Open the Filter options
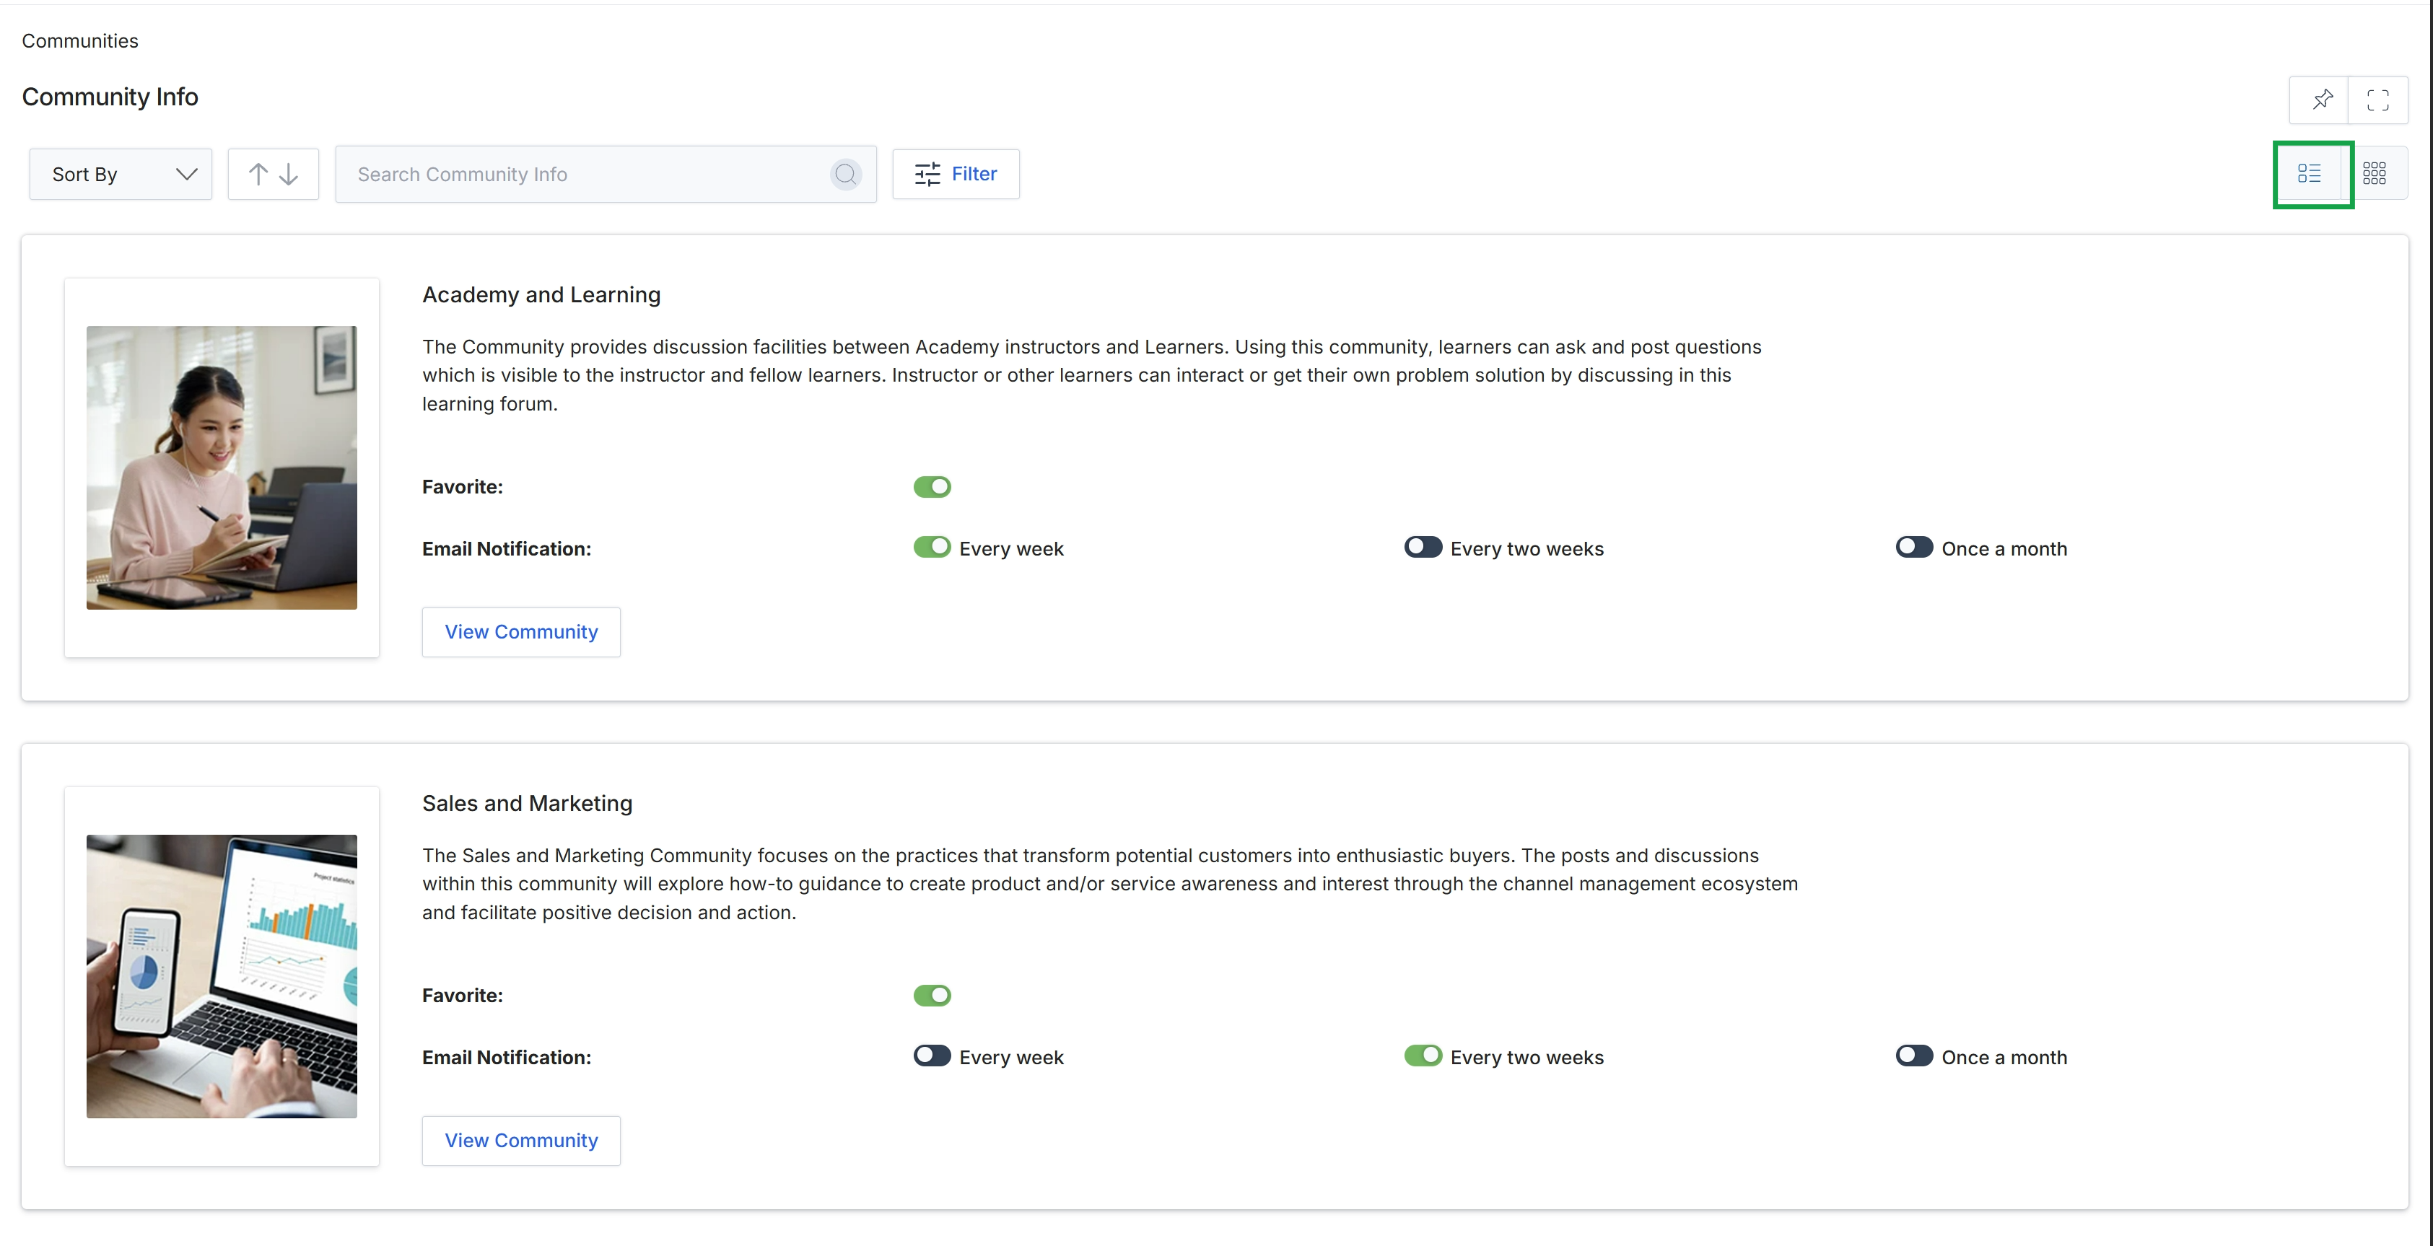This screenshot has width=2433, height=1246. (x=955, y=174)
